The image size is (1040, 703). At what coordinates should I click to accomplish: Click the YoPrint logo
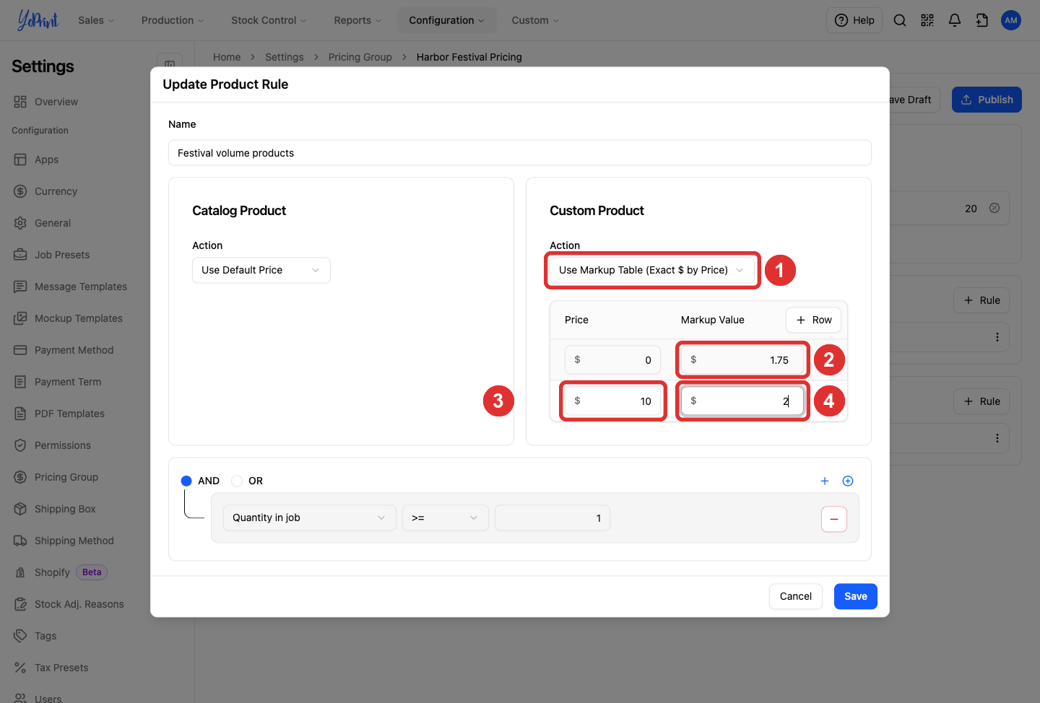pyautogui.click(x=38, y=20)
